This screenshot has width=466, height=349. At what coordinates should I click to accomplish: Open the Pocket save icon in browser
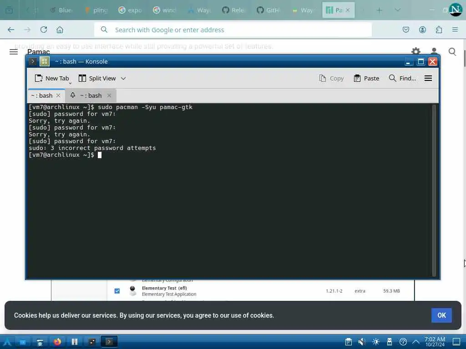(x=405, y=30)
